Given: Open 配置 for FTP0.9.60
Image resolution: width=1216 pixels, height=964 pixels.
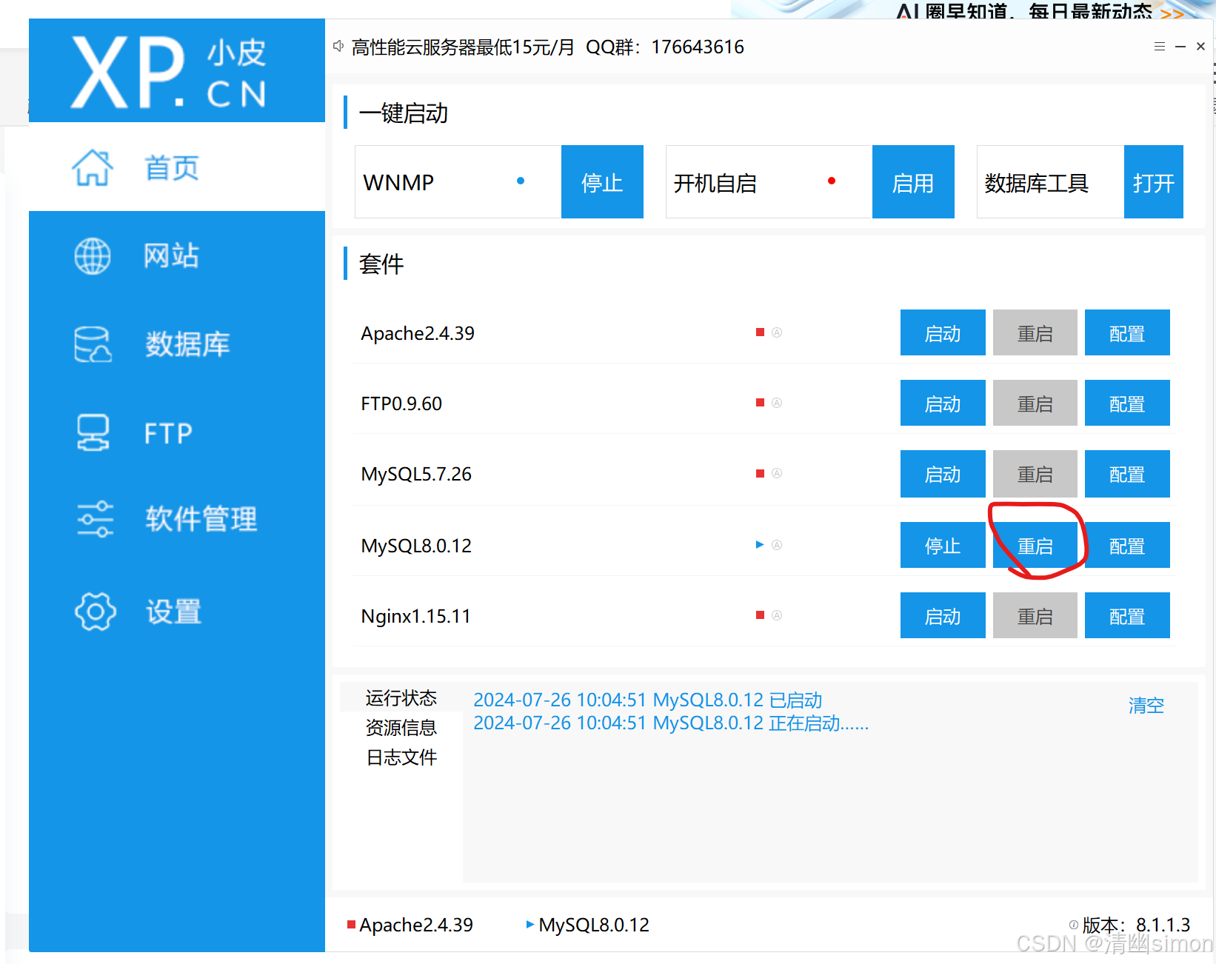Looking at the screenshot, I should click(x=1127, y=404).
